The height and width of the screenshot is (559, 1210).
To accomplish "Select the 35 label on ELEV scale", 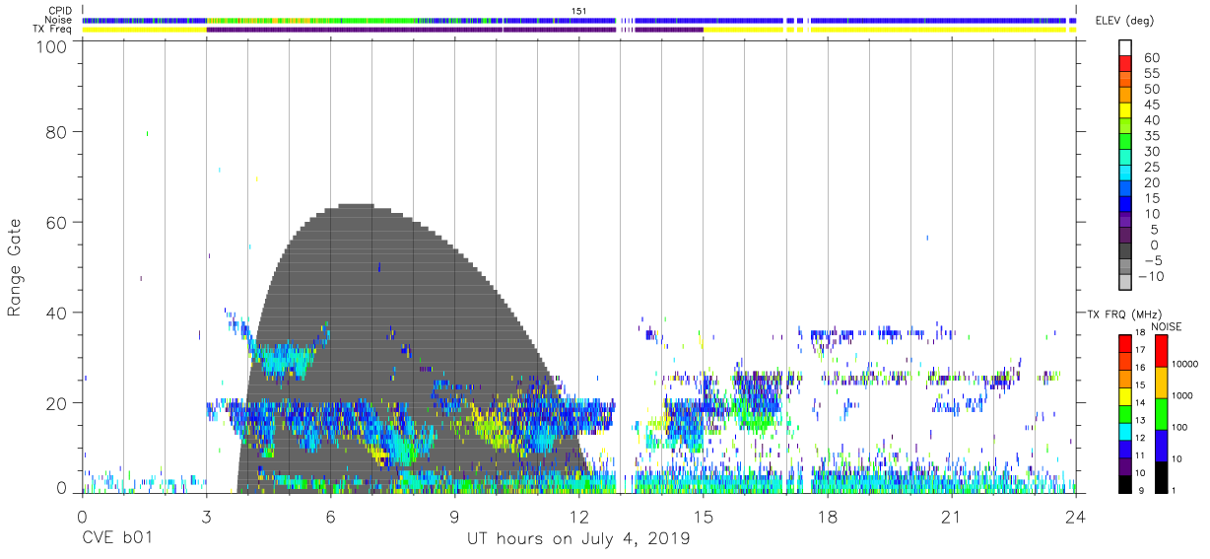I will [1152, 136].
